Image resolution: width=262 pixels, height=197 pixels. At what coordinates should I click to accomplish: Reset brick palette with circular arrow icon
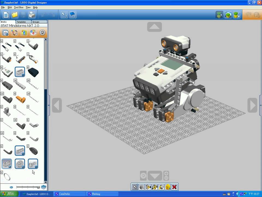(x=43, y=33)
